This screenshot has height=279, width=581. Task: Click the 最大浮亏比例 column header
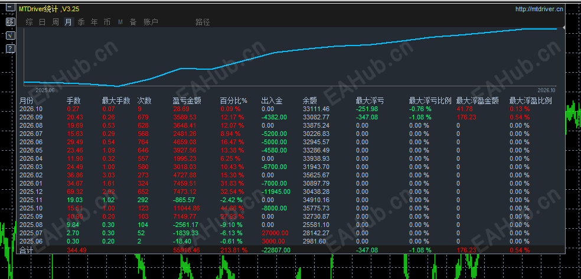tap(430, 100)
